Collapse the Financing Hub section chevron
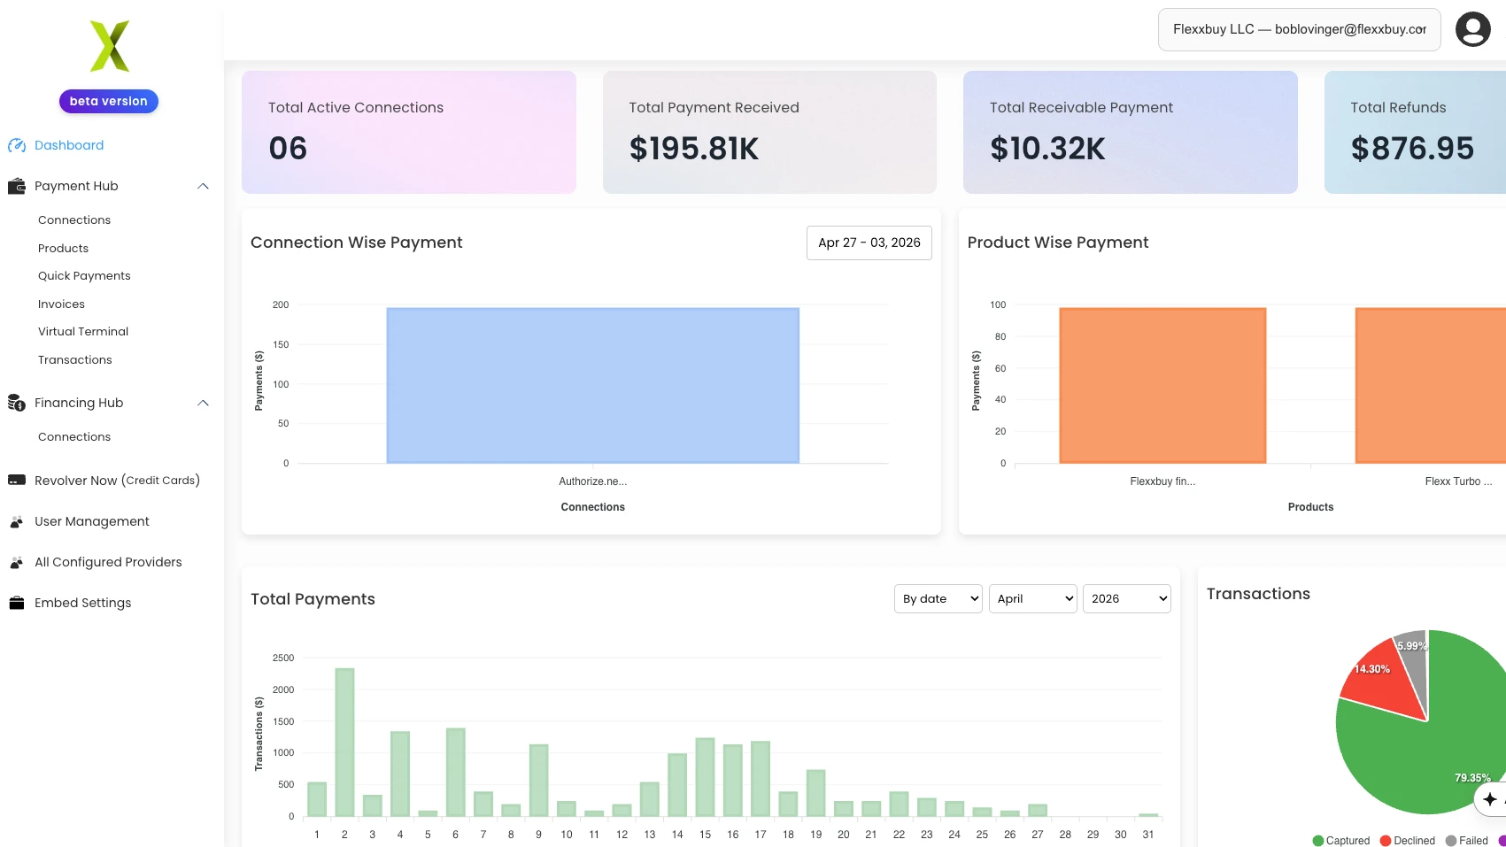This screenshot has width=1506, height=847. (x=203, y=403)
